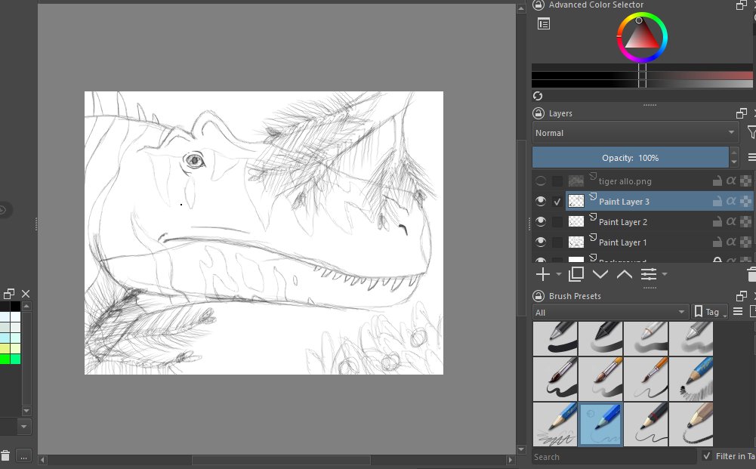
Task: Float the Layers docker
Action: coord(742,113)
